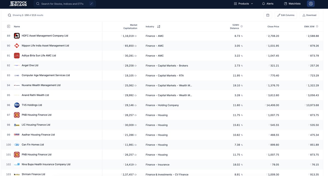Click the Stock Scans logo
This screenshot has width=328, height=176.
(18, 4)
